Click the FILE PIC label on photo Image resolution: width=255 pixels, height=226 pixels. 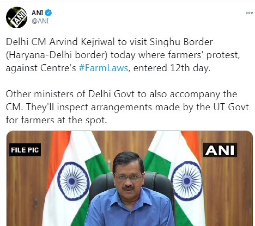pyautogui.click(x=25, y=149)
